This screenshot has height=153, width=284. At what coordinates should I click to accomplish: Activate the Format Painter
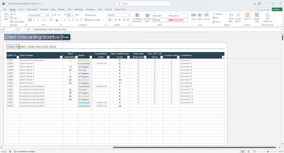point(18,21)
